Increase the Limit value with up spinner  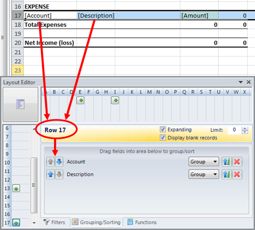(x=245, y=128)
